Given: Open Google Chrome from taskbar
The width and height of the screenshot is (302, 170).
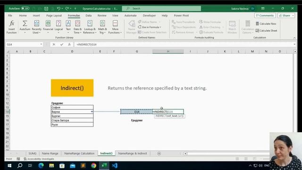Looking at the screenshot, I should tap(93, 166).
